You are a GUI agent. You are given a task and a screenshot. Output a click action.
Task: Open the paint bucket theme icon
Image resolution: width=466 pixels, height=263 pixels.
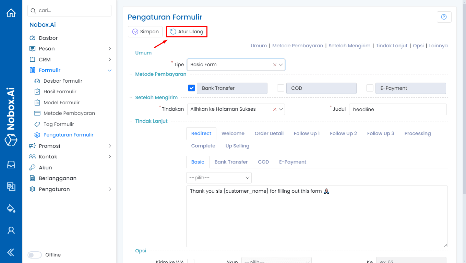pos(11,208)
